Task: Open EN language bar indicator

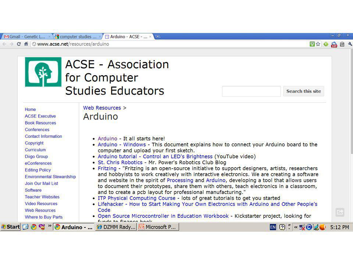Action: pos(273,227)
